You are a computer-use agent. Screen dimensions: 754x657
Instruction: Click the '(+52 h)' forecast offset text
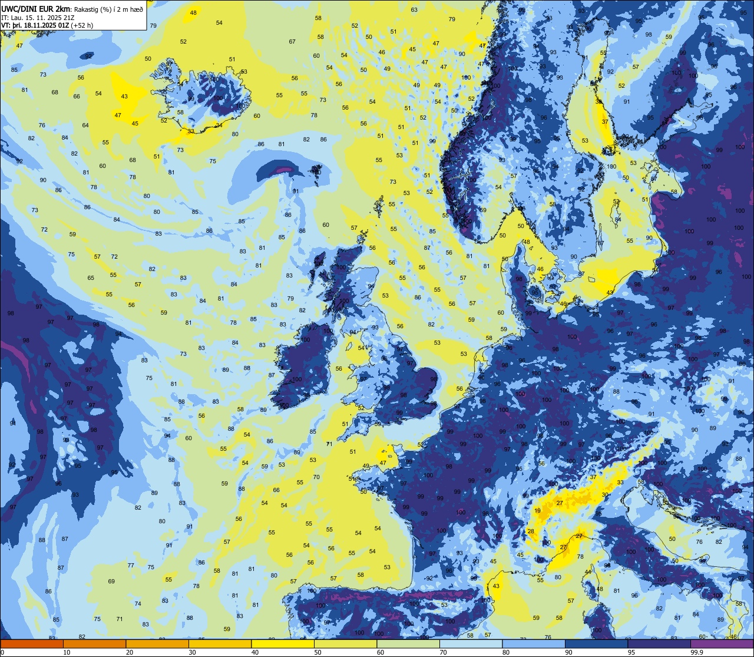click(81, 25)
